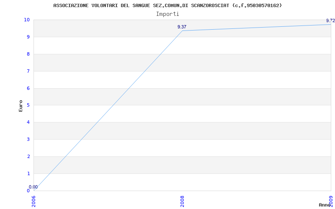The height and width of the screenshot is (209, 335).
Task: Select the 0.00 data point label
Action: click(x=33, y=187)
